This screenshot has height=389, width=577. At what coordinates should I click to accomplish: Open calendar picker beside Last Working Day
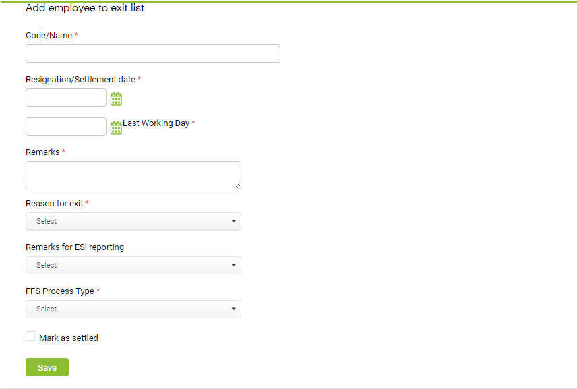click(x=116, y=127)
